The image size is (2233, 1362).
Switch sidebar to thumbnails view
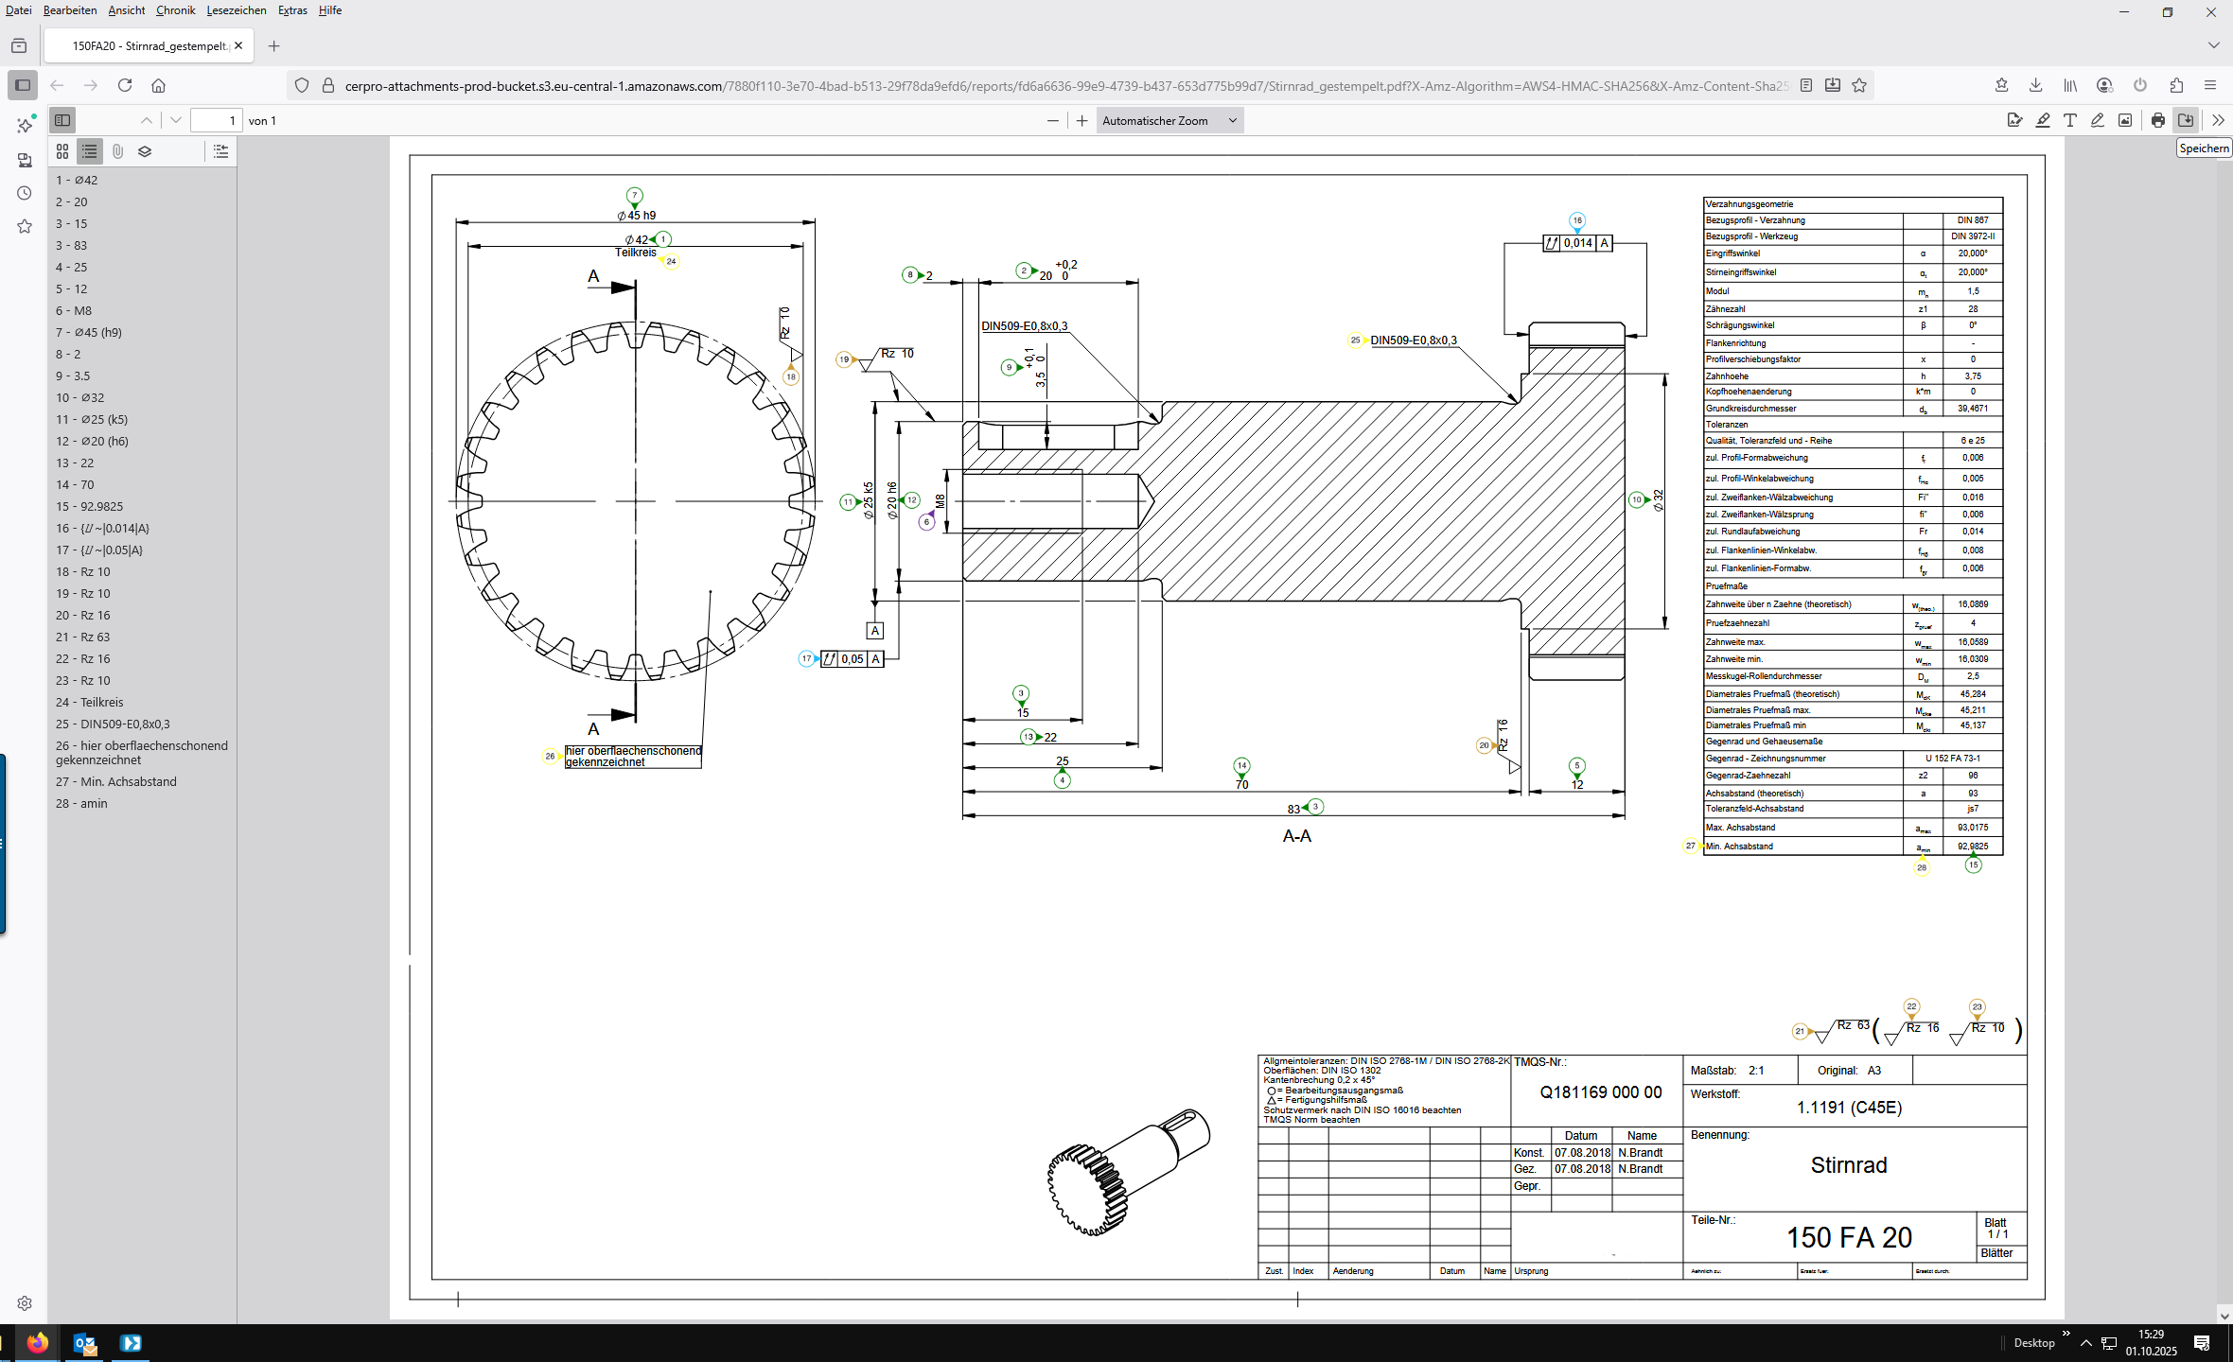coord(62,151)
